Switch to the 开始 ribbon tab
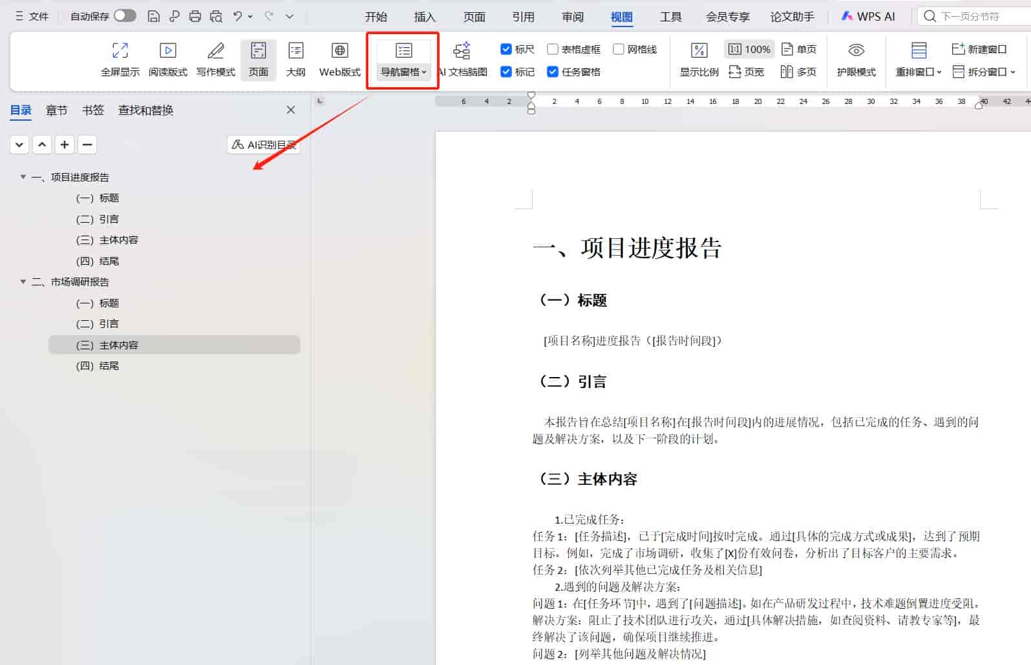Image resolution: width=1031 pixels, height=665 pixels. click(376, 17)
